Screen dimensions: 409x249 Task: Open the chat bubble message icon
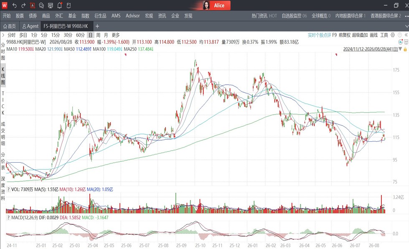(x=41, y=5)
